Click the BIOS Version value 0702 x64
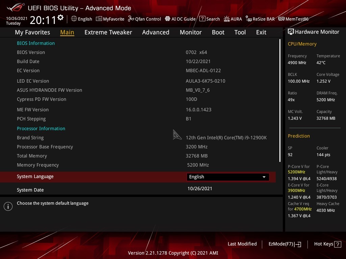Image resolution: width=346 pixels, height=259 pixels. tap(196, 52)
